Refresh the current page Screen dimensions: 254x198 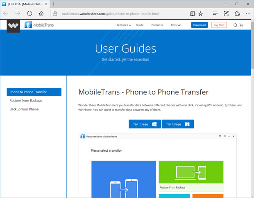click(29, 13)
